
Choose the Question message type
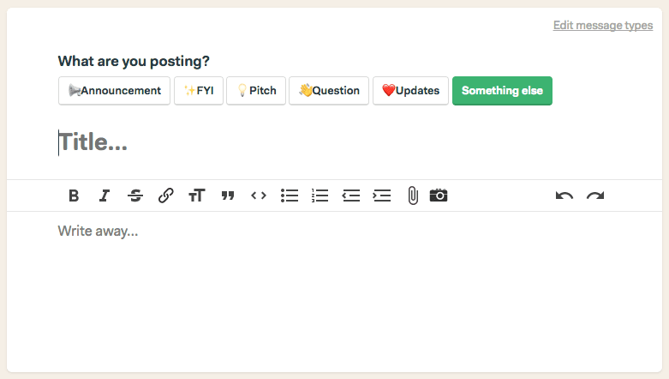click(329, 91)
